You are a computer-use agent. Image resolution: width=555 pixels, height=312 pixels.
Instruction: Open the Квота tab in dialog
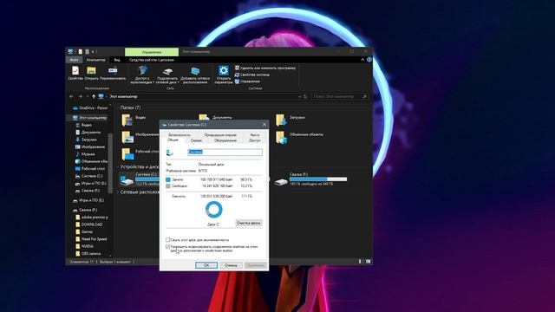pos(254,135)
